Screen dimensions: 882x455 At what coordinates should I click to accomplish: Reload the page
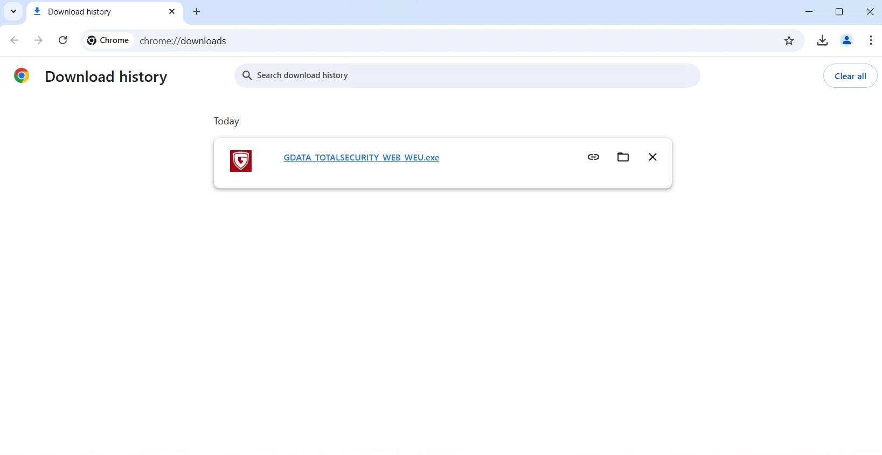pyautogui.click(x=63, y=40)
